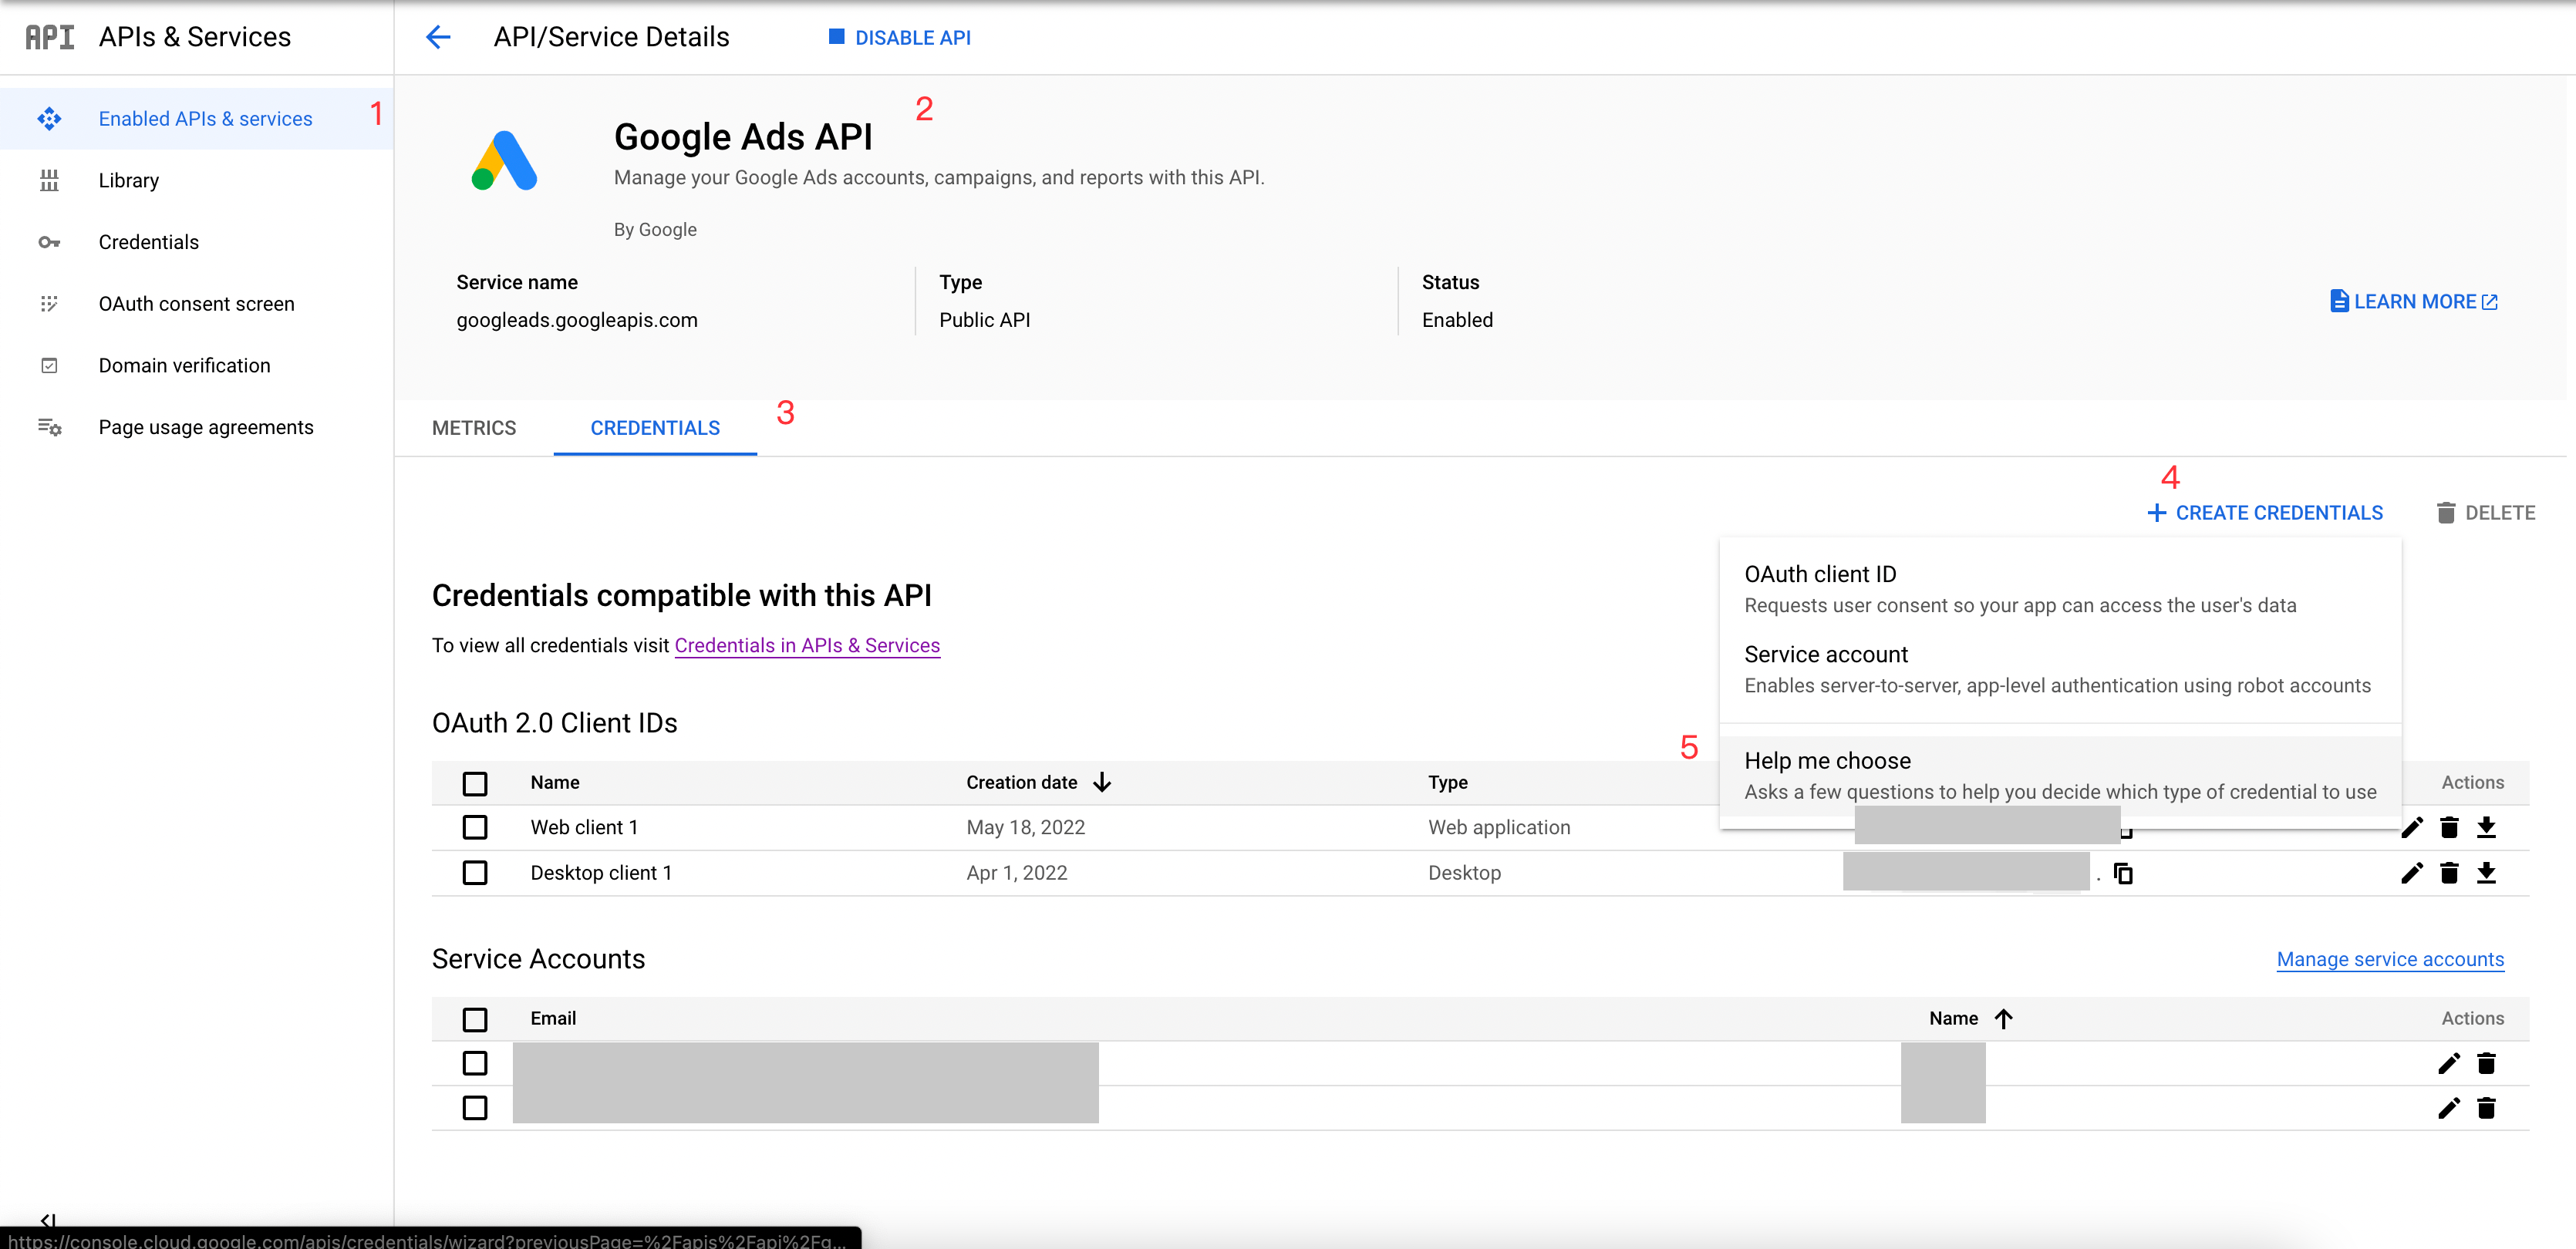Select all service accounts header checkbox
This screenshot has height=1249, width=2576.
[x=475, y=1019]
